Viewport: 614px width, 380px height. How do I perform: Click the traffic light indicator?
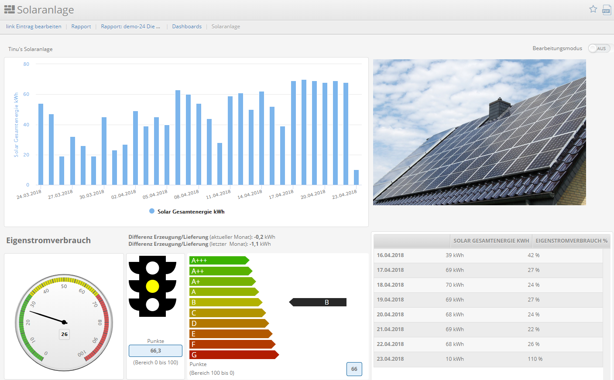pos(152,286)
